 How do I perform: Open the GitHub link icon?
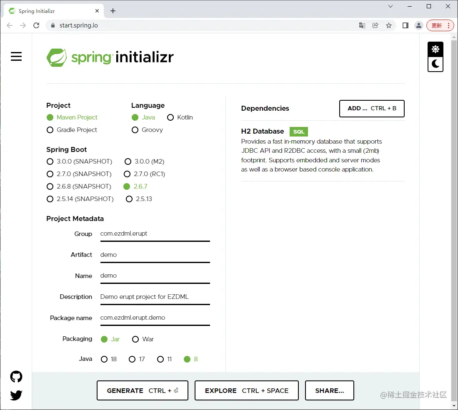pyautogui.click(x=16, y=376)
